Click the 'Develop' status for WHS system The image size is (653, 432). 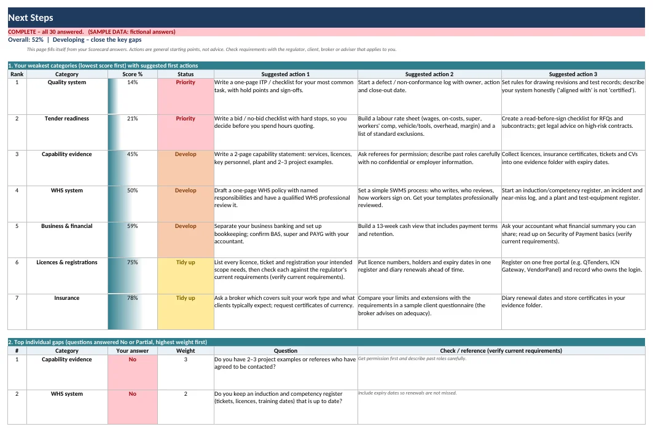(x=186, y=204)
